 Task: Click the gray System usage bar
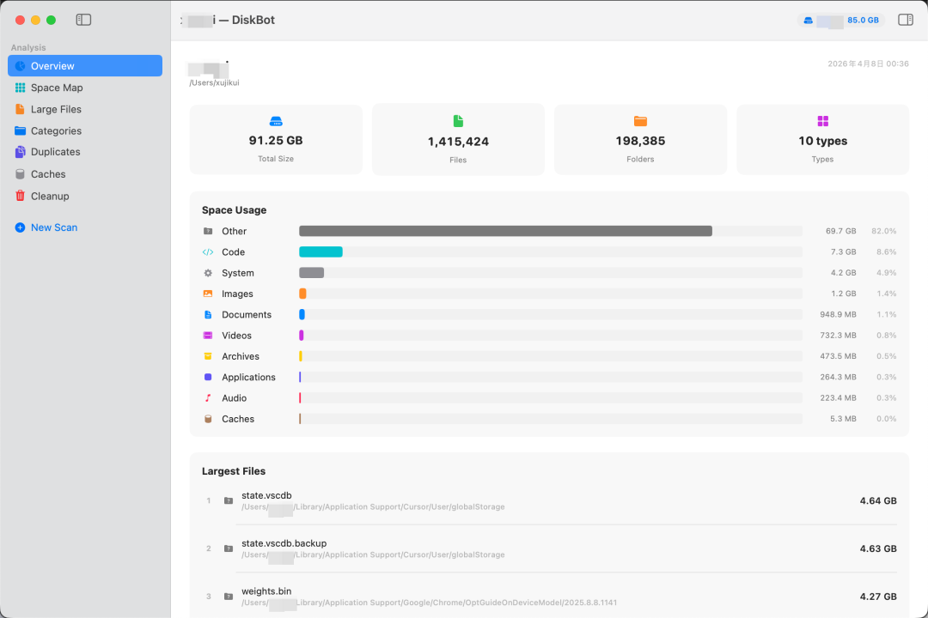[x=311, y=273]
